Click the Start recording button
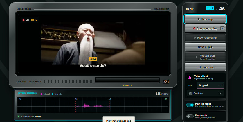Viewport: 243px width, 122px height. (205, 28)
